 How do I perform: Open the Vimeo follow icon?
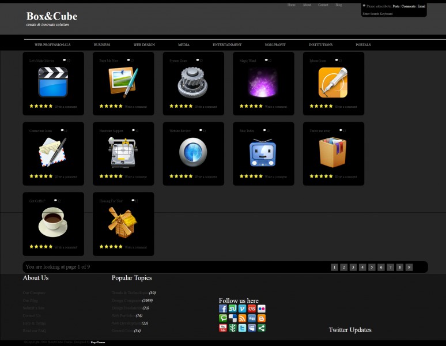[243, 309]
